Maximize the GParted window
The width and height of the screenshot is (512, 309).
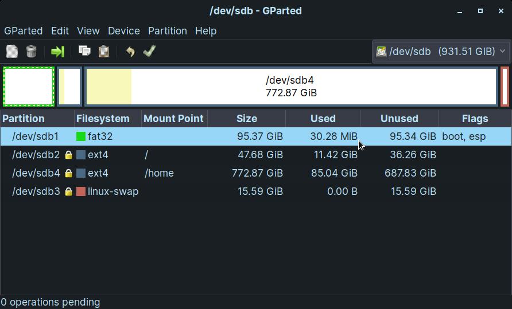point(480,11)
